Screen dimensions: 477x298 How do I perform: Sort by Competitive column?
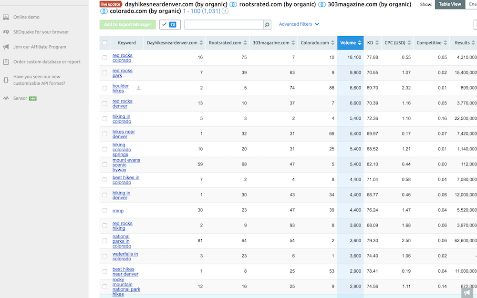point(432,43)
